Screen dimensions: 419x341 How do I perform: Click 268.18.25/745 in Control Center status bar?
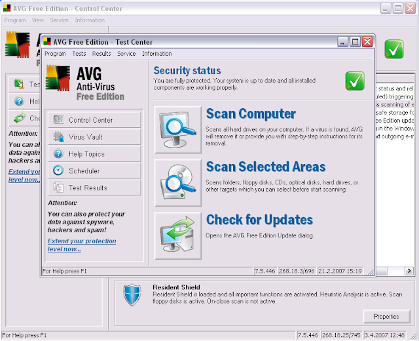341,335
